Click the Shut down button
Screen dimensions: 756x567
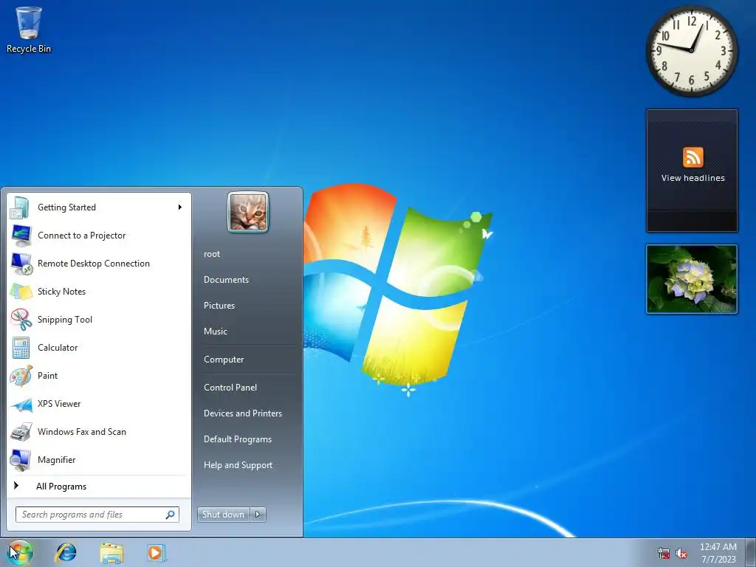point(224,515)
